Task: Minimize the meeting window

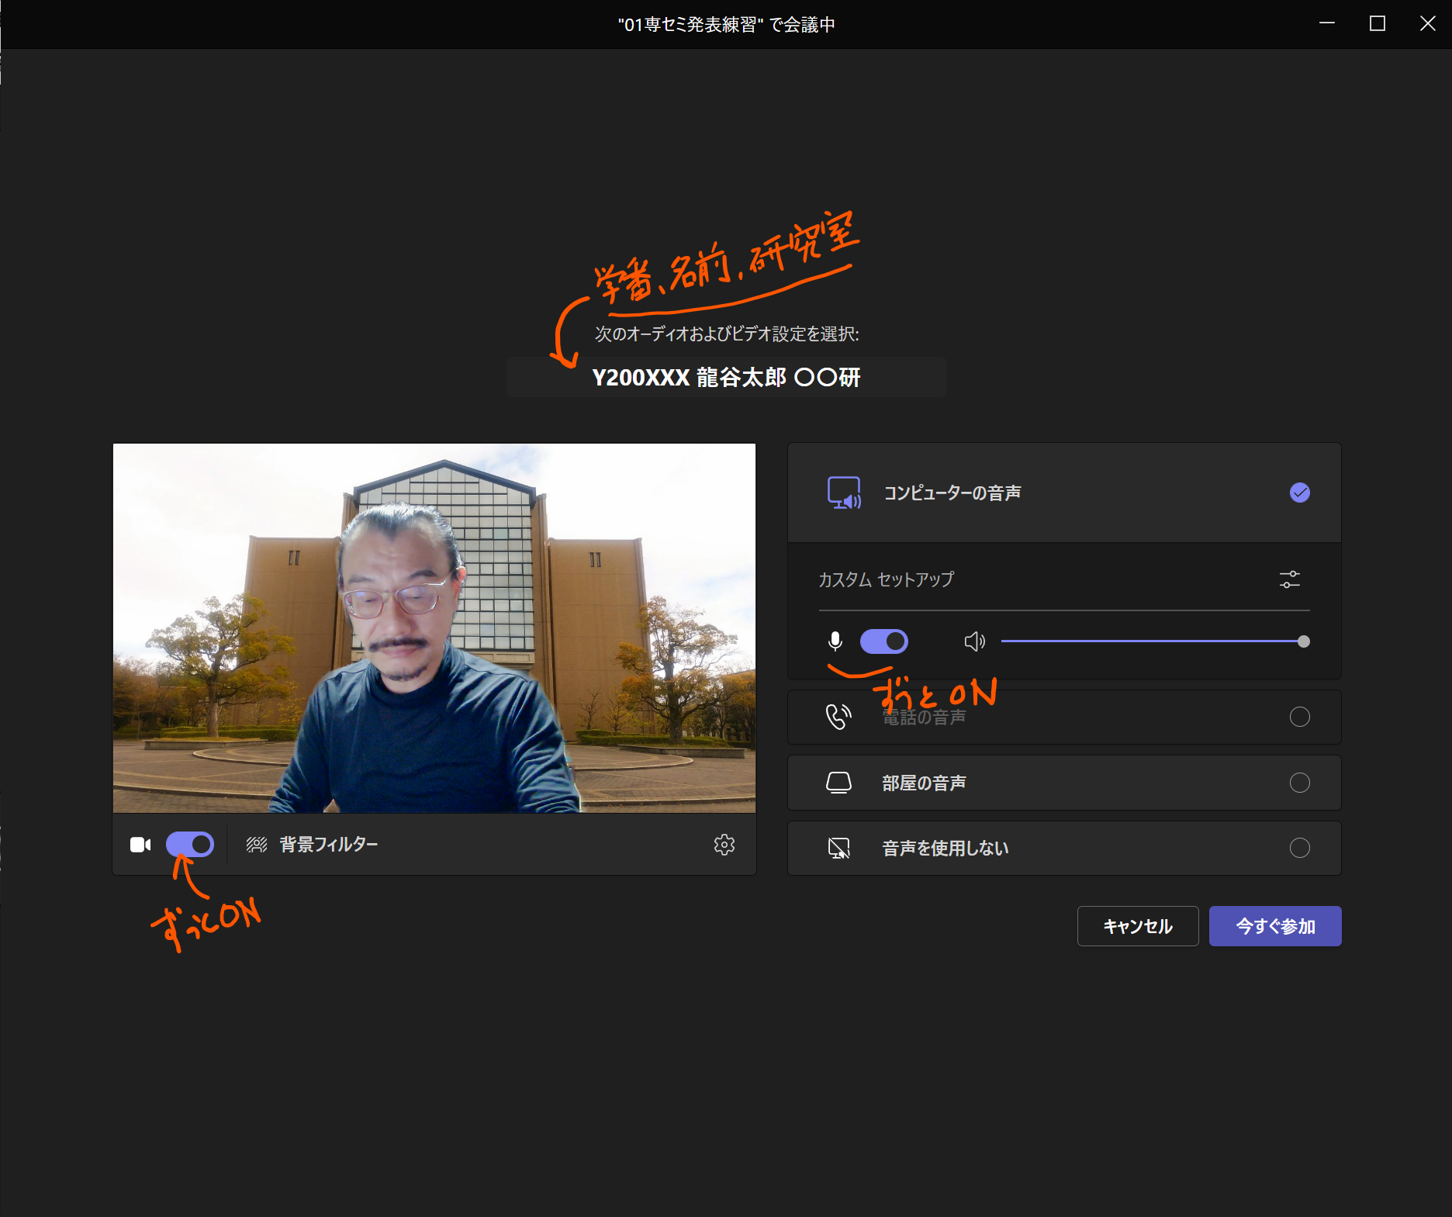Action: coord(1327,24)
